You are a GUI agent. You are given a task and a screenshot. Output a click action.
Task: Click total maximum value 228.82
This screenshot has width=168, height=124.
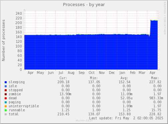pos(155,114)
